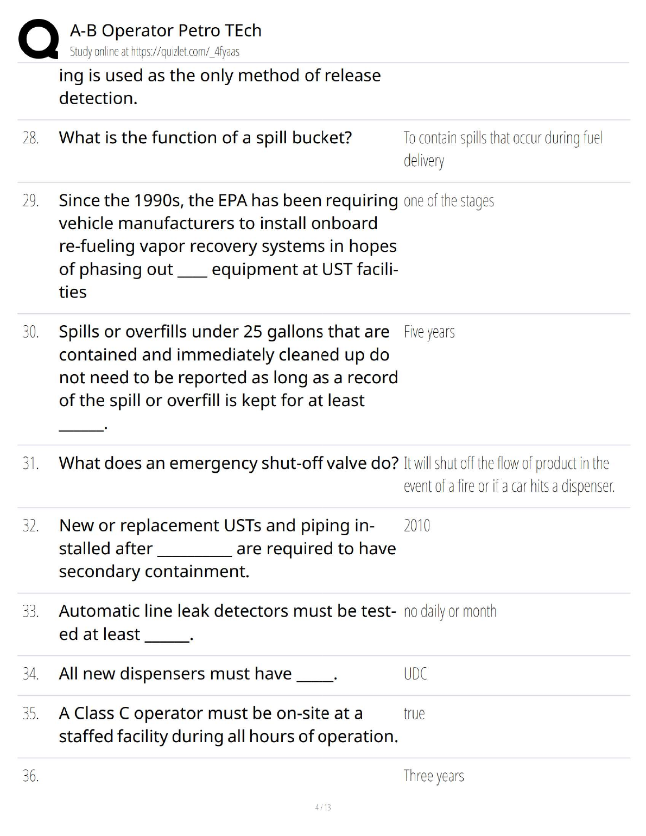
Task: Click the "Three years" answer
Action: coord(433,776)
